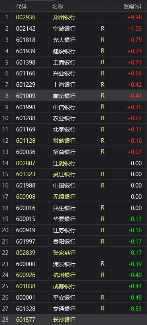Click stock code 601998
Viewport: 147px width, 325px height.
pyautogui.click(x=26, y=107)
